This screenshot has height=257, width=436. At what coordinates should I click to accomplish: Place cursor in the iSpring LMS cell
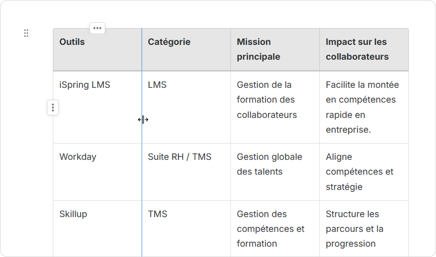tap(85, 85)
